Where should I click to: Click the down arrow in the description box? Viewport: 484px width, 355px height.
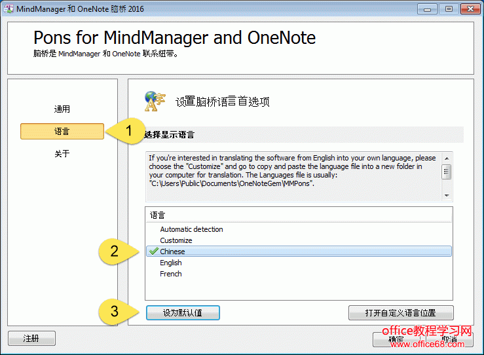(x=447, y=195)
